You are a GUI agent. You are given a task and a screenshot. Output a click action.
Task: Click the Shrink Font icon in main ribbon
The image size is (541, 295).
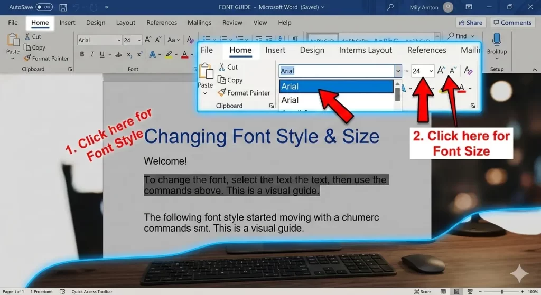point(158,40)
